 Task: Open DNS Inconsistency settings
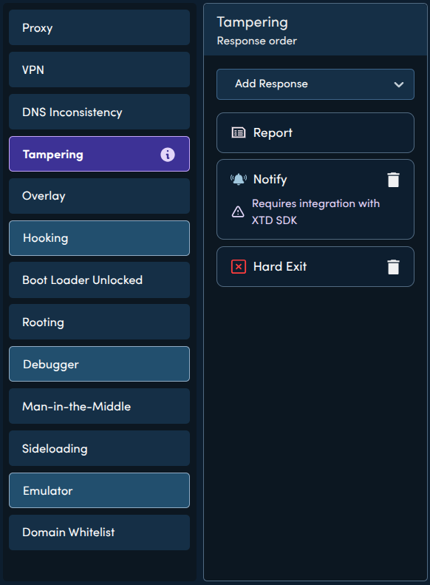(x=100, y=112)
